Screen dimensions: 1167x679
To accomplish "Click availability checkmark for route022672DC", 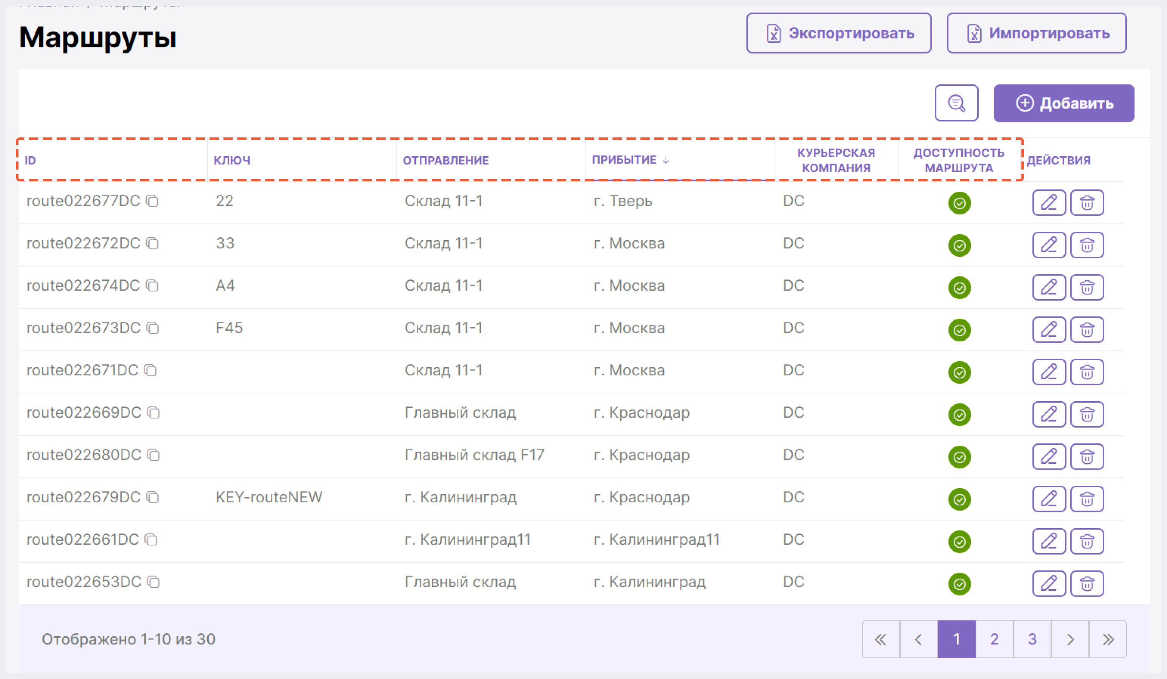I will (x=959, y=245).
